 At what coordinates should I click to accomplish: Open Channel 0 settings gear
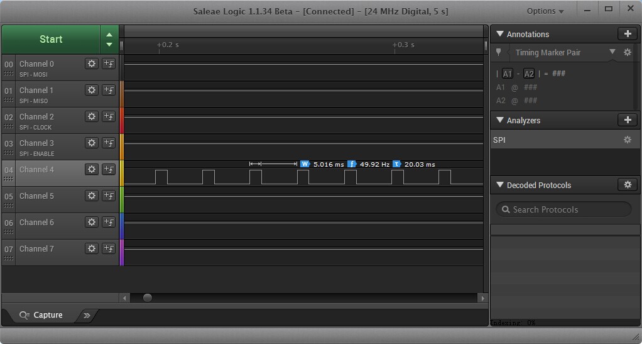point(92,64)
